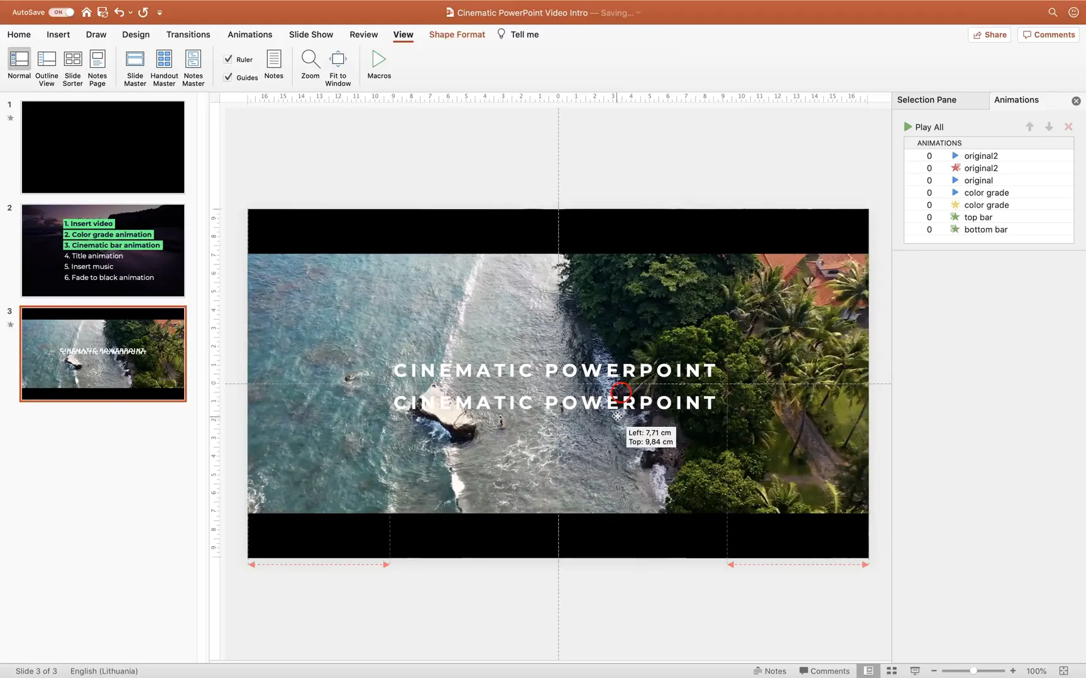The height and width of the screenshot is (678, 1086).
Task: Open the Notes Page view
Action: point(97,66)
